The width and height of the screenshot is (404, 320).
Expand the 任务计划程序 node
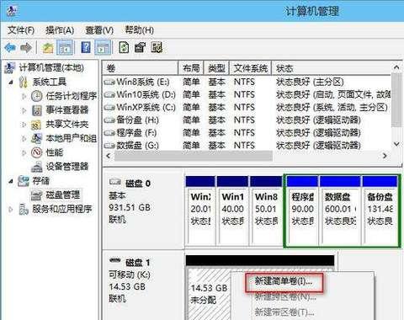point(24,96)
